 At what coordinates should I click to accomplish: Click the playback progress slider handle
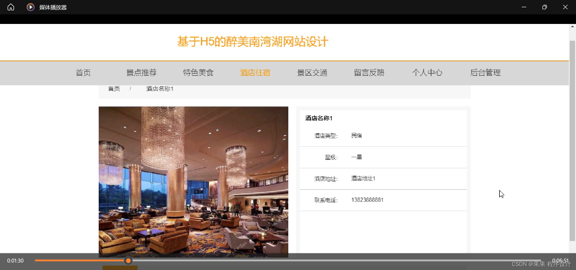[x=128, y=261]
